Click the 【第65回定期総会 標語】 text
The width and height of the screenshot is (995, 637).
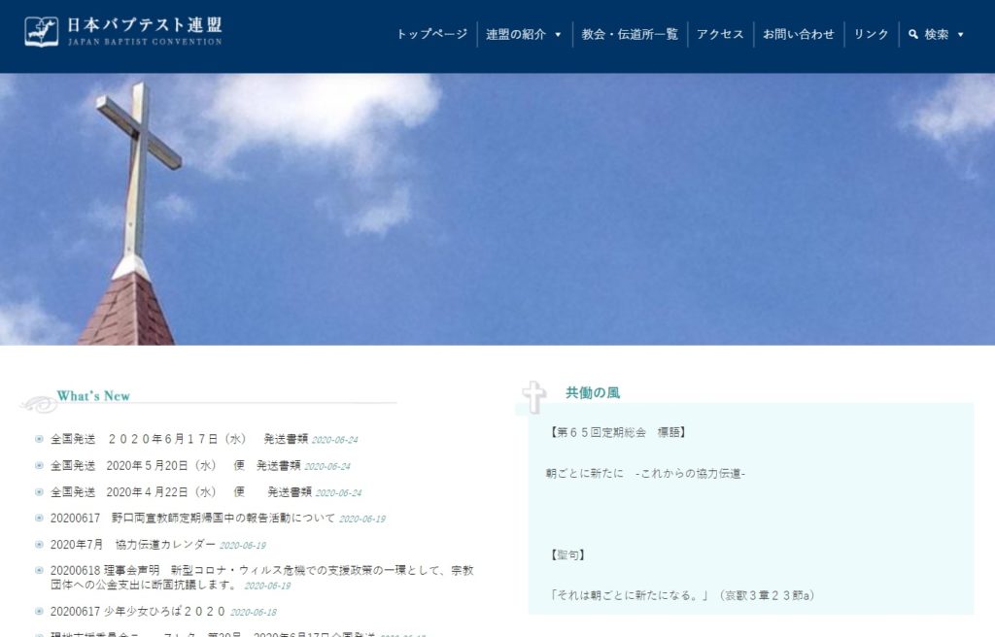[617, 433]
